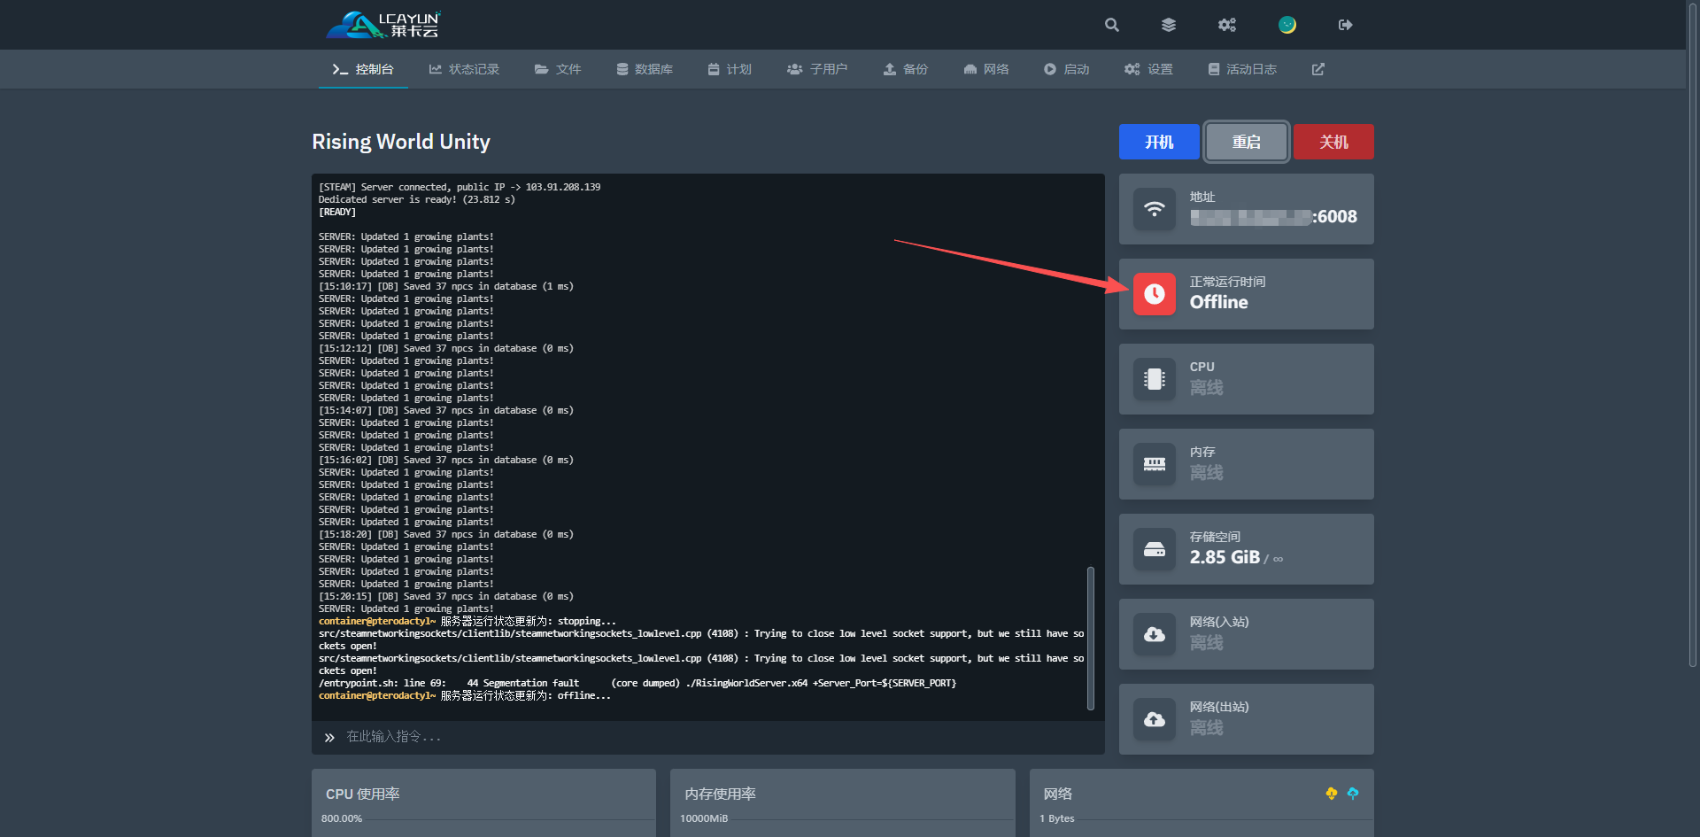The height and width of the screenshot is (837, 1700).
Task: Click the console scrollbar thumb
Action: [1091, 639]
